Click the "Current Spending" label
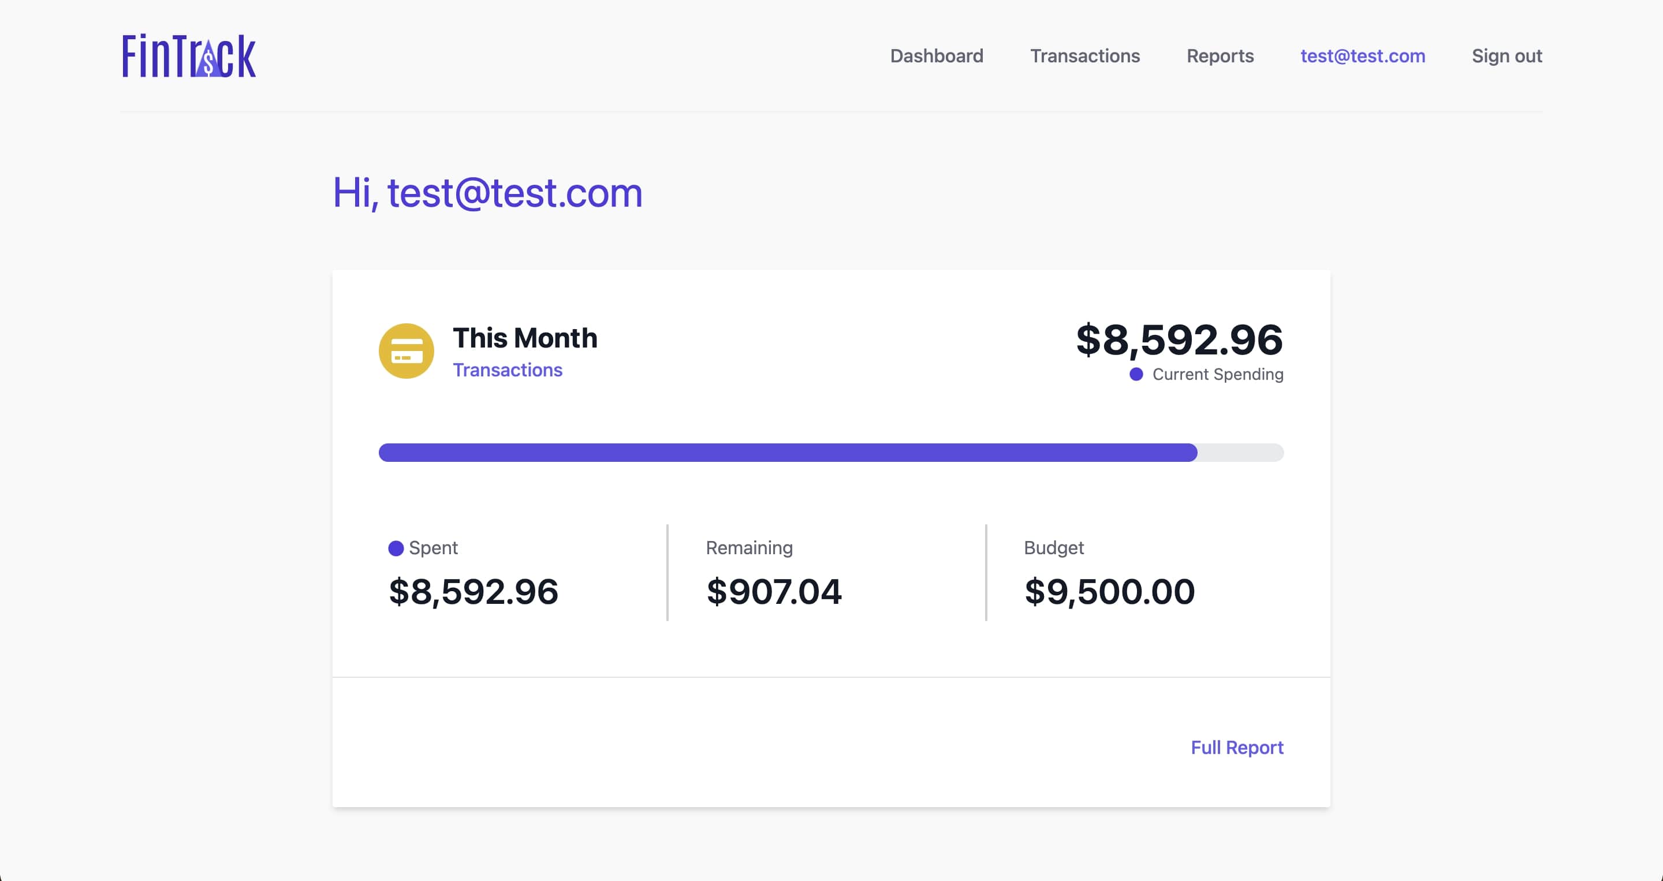This screenshot has width=1663, height=881. 1218,374
